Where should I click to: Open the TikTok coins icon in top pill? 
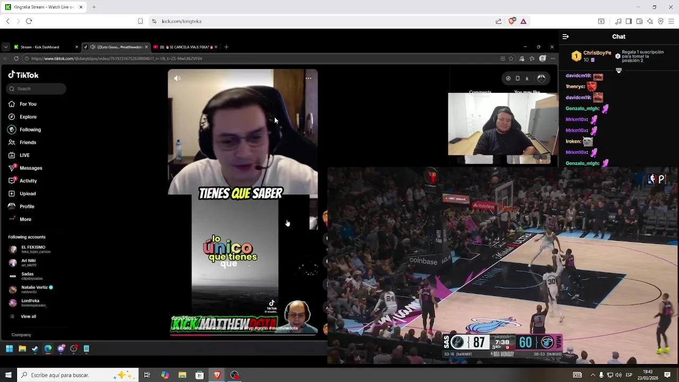tap(508, 79)
